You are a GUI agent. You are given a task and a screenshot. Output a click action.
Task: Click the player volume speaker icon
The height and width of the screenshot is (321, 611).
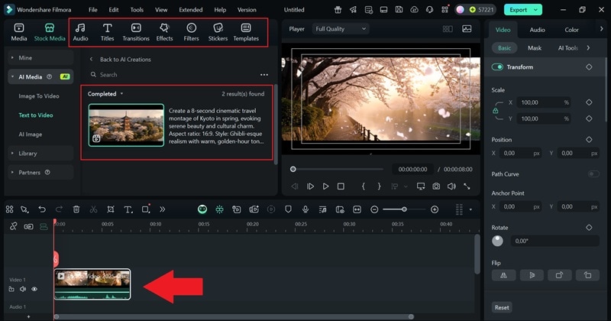(451, 186)
